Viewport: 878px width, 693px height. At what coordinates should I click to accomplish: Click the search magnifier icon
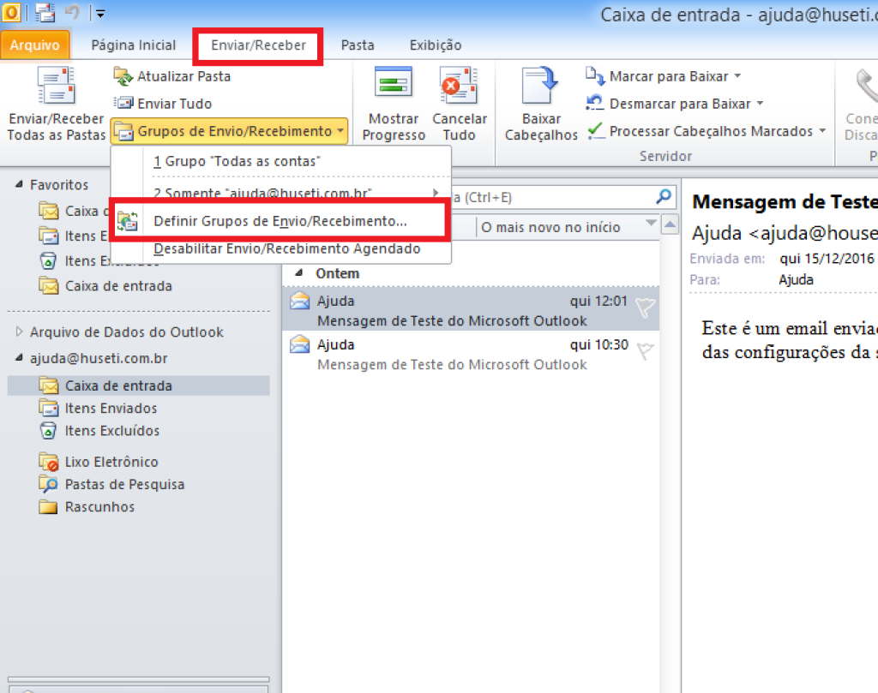pos(664,196)
